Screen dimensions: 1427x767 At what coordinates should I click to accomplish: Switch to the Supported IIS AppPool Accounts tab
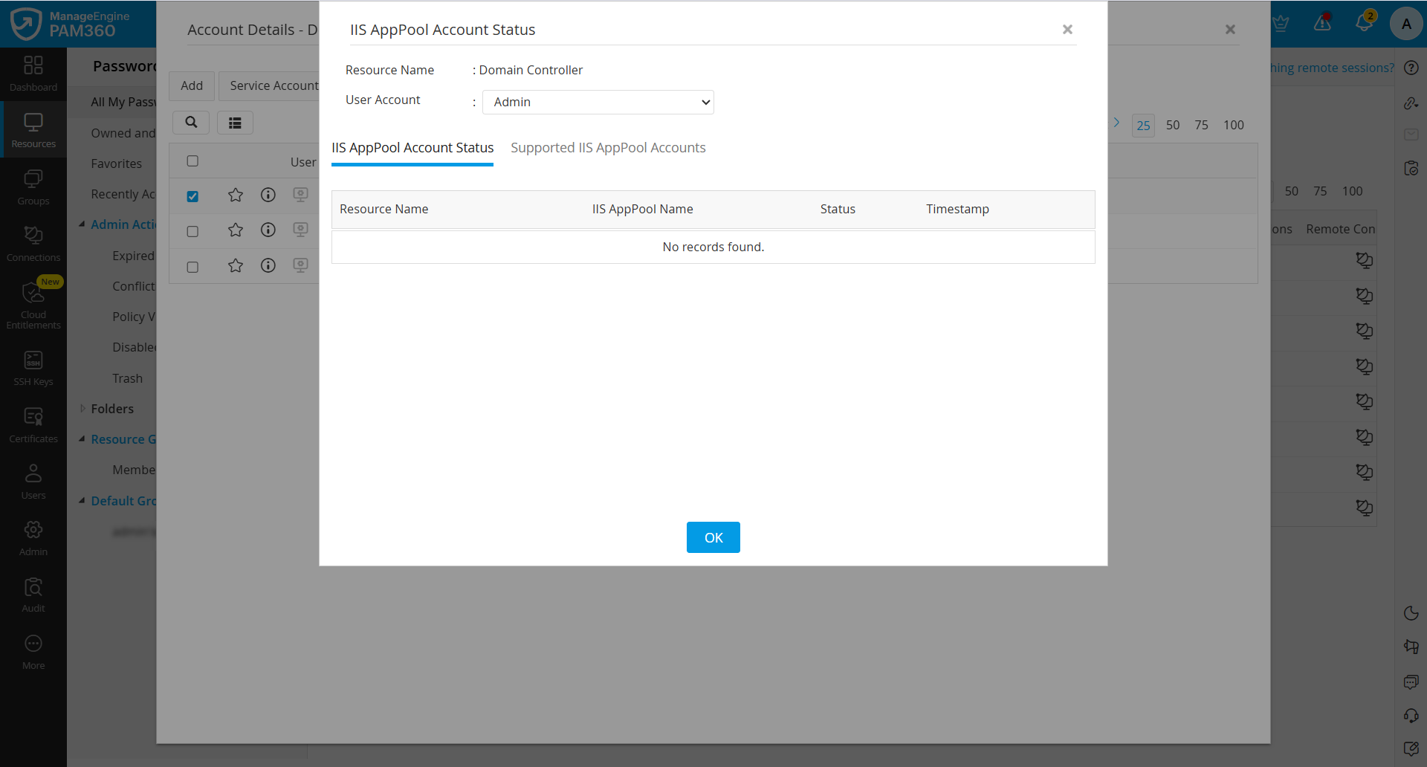pyautogui.click(x=608, y=147)
